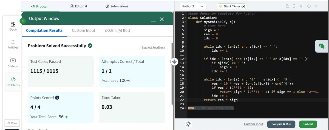Viewport: 329px width, 130px height.
Task: Select the Custom Input tab
Action: 84,30
